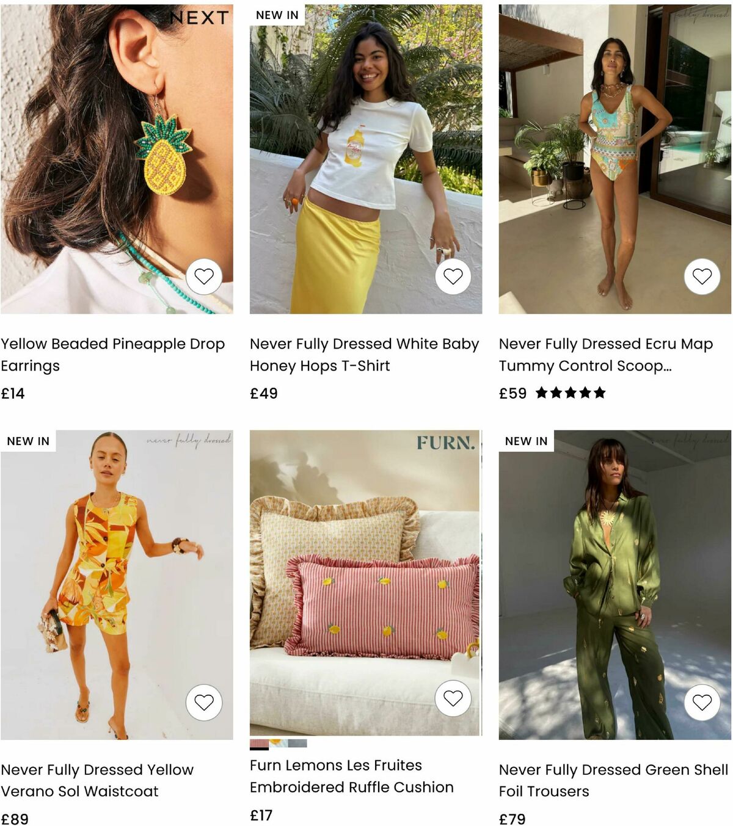Select the grey colour swatch for the cushion

pos(297,743)
